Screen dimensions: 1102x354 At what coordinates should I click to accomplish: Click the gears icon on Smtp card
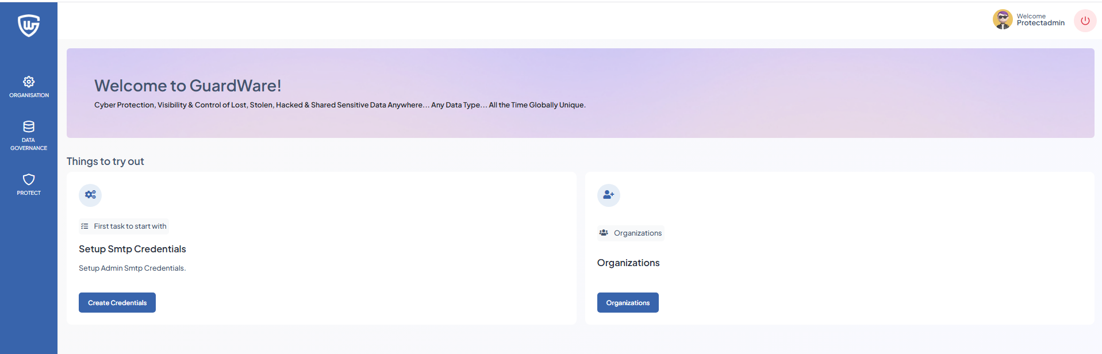pyautogui.click(x=90, y=195)
